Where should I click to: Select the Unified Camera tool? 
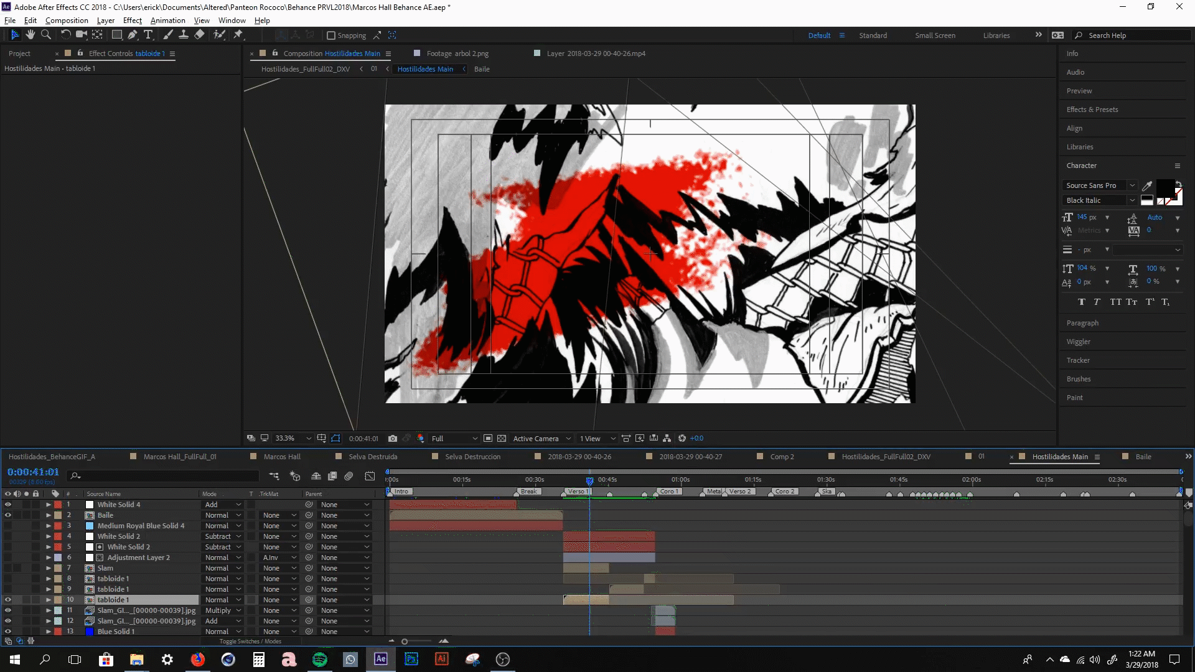click(82, 35)
